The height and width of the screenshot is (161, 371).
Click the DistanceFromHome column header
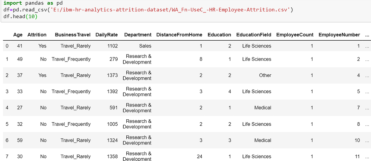[x=179, y=35]
